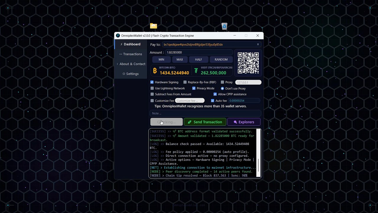
Task: Uncheck the Privacy Mode checkbox
Action: click(194, 88)
